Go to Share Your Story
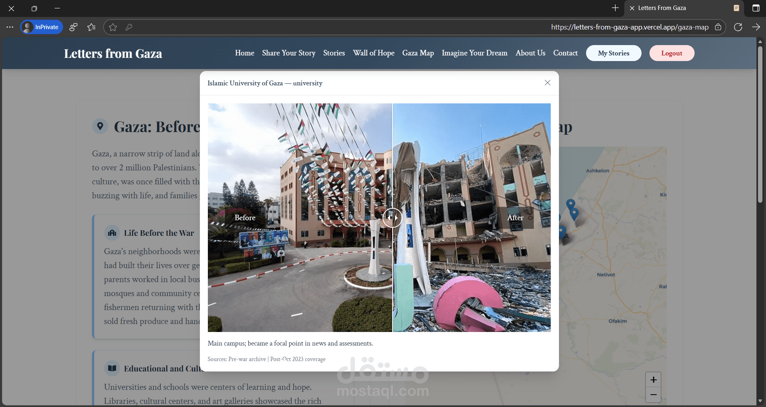 click(x=289, y=53)
